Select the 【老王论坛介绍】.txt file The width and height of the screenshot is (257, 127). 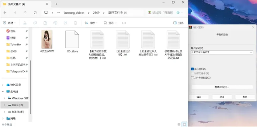tap(123, 43)
